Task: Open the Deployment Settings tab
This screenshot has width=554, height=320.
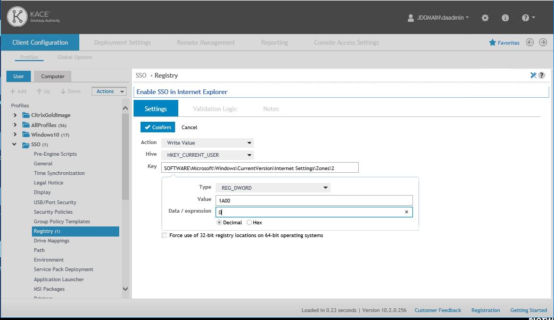Action: click(x=122, y=43)
